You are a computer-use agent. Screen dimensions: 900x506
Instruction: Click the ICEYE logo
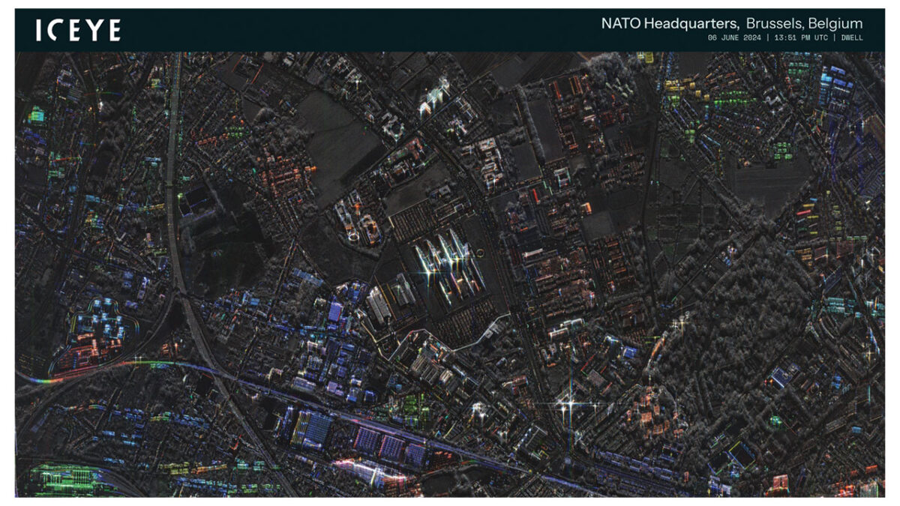pyautogui.click(x=78, y=31)
